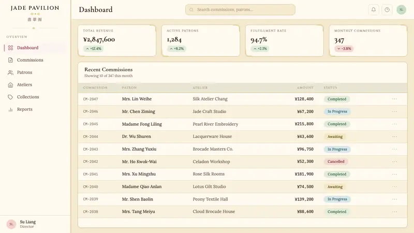Image resolution: width=414 pixels, height=233 pixels.
Task: Click the Reports bar chart icon
Action: [10, 109]
